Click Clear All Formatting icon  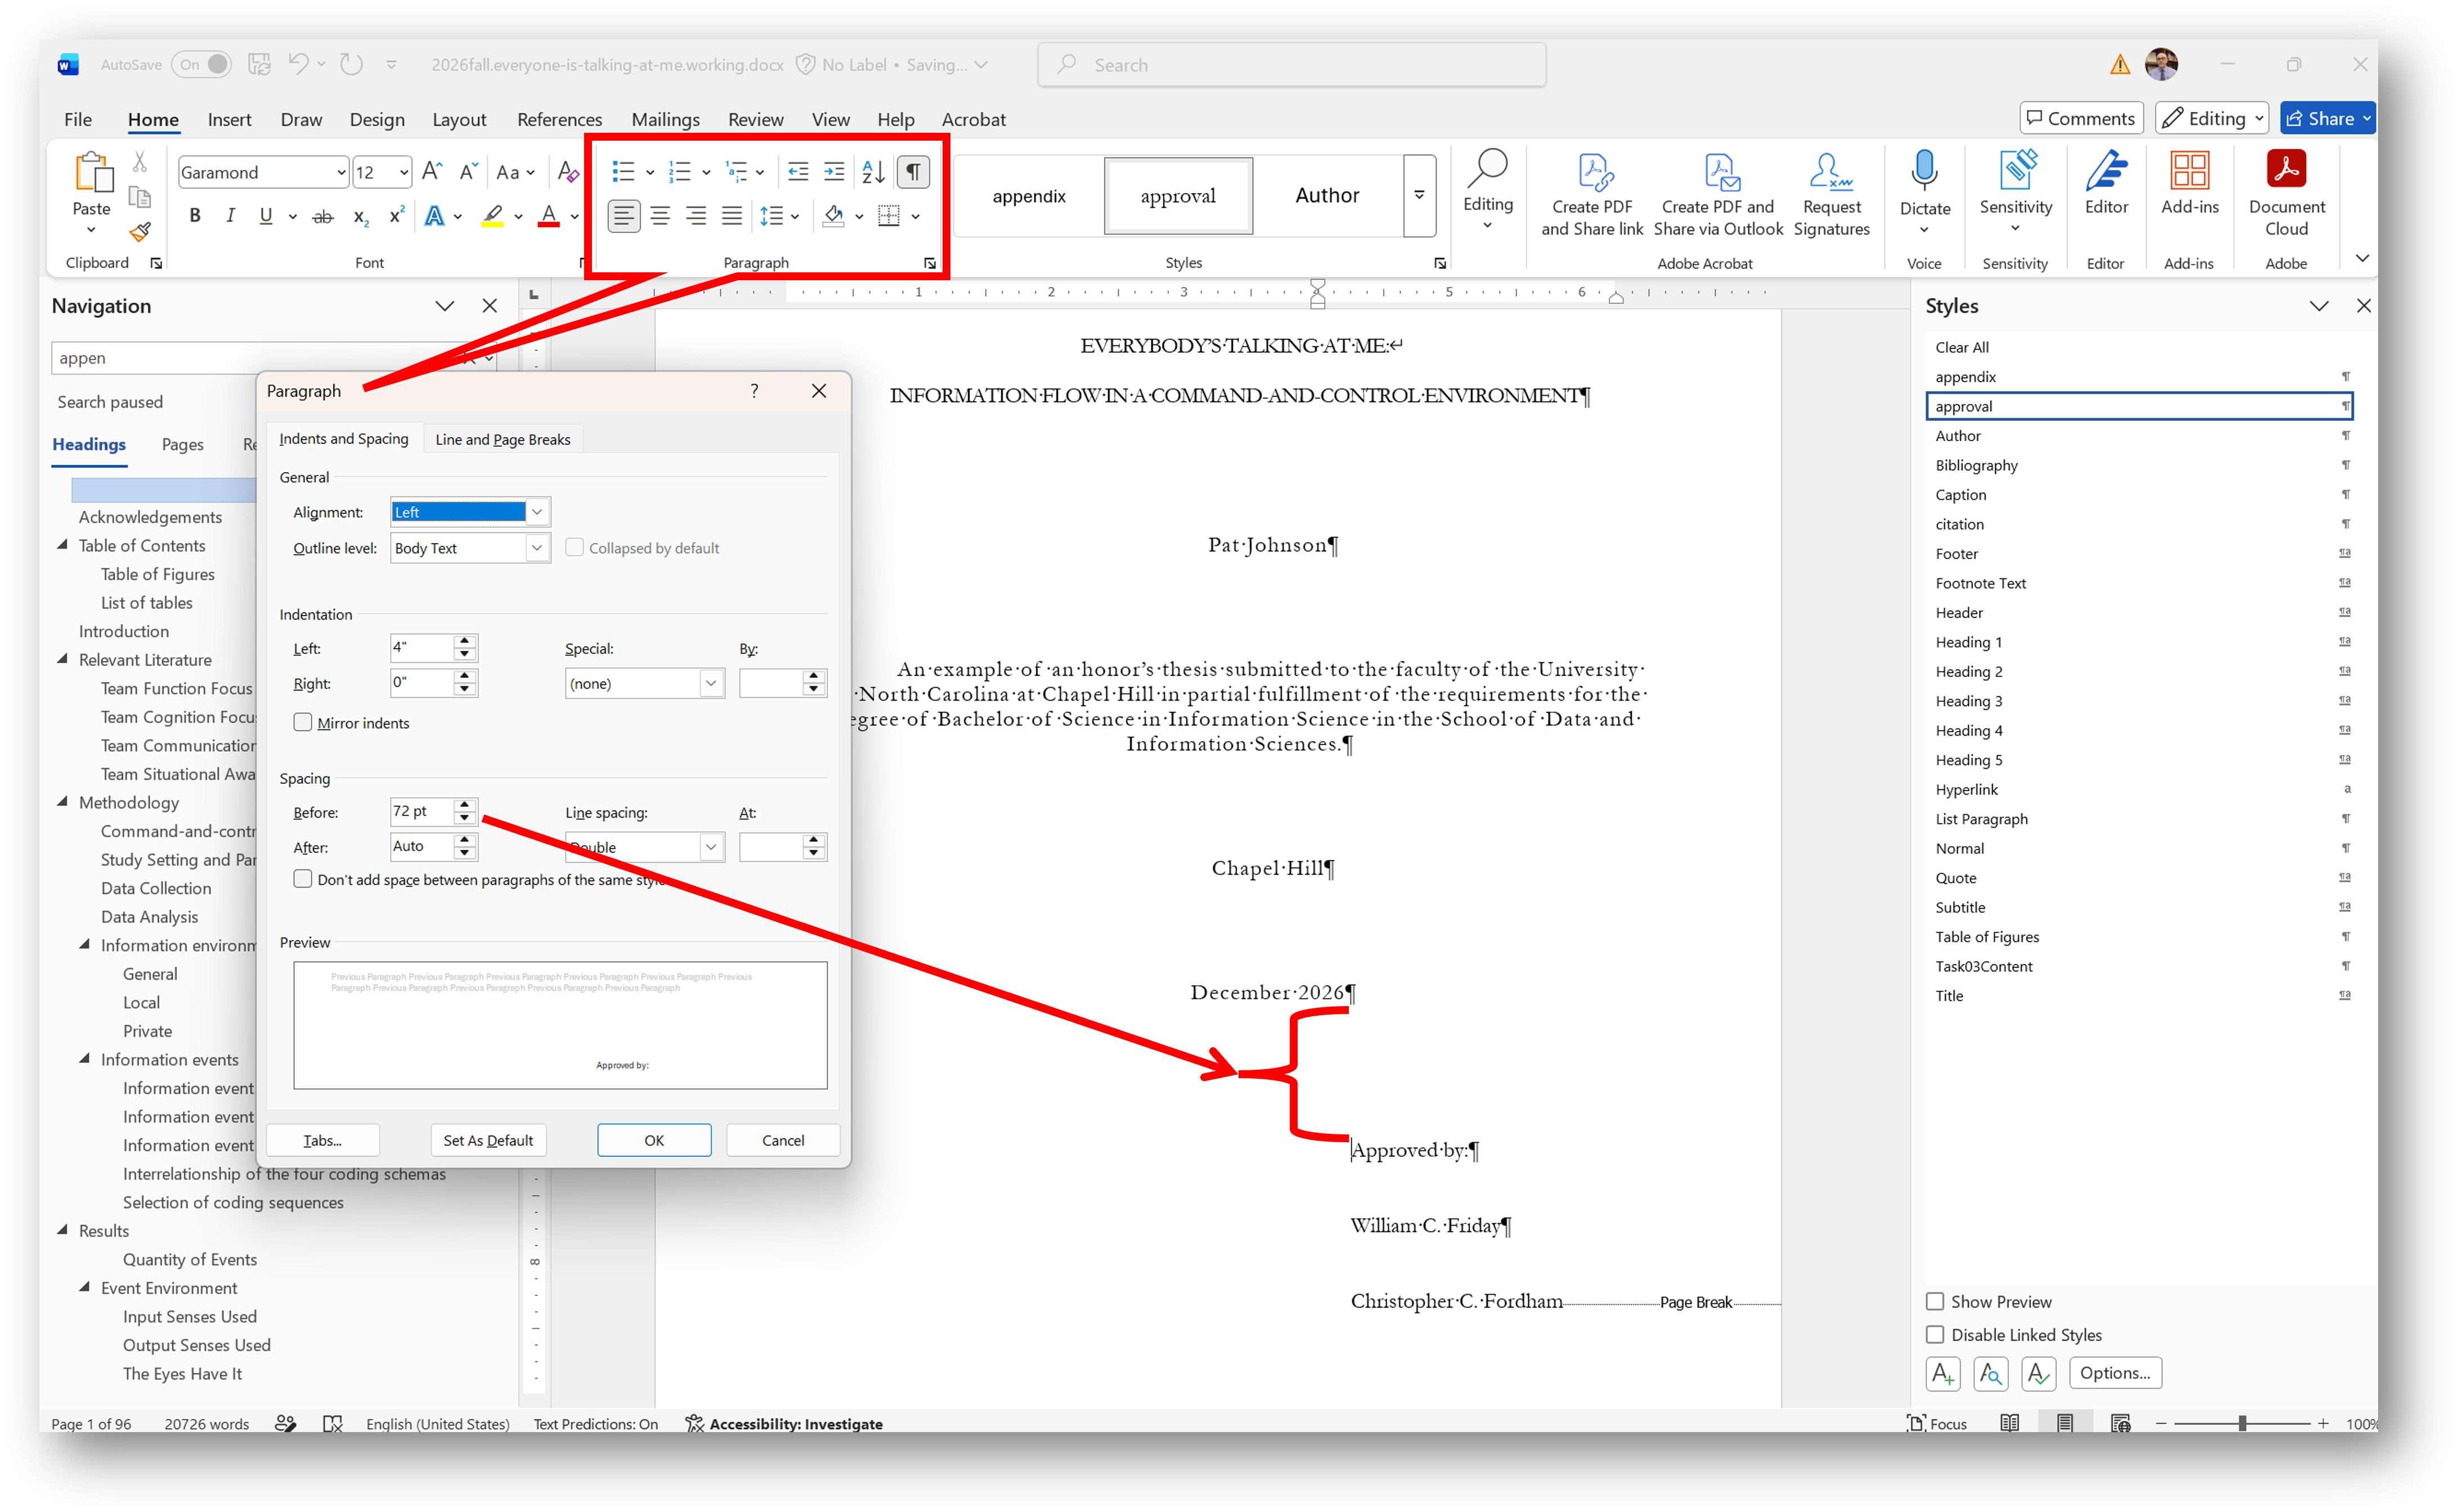(567, 172)
